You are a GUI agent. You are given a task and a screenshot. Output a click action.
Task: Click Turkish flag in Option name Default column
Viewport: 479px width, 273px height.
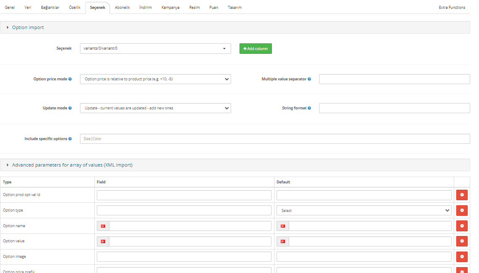(282, 226)
